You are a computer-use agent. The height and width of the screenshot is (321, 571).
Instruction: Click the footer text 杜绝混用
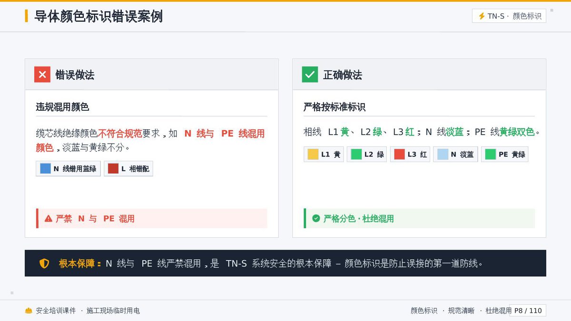498,311
